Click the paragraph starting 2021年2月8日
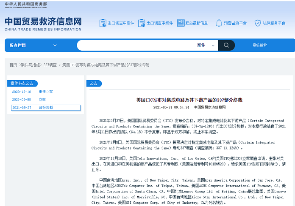This screenshot has height=206, width=295. point(183,145)
